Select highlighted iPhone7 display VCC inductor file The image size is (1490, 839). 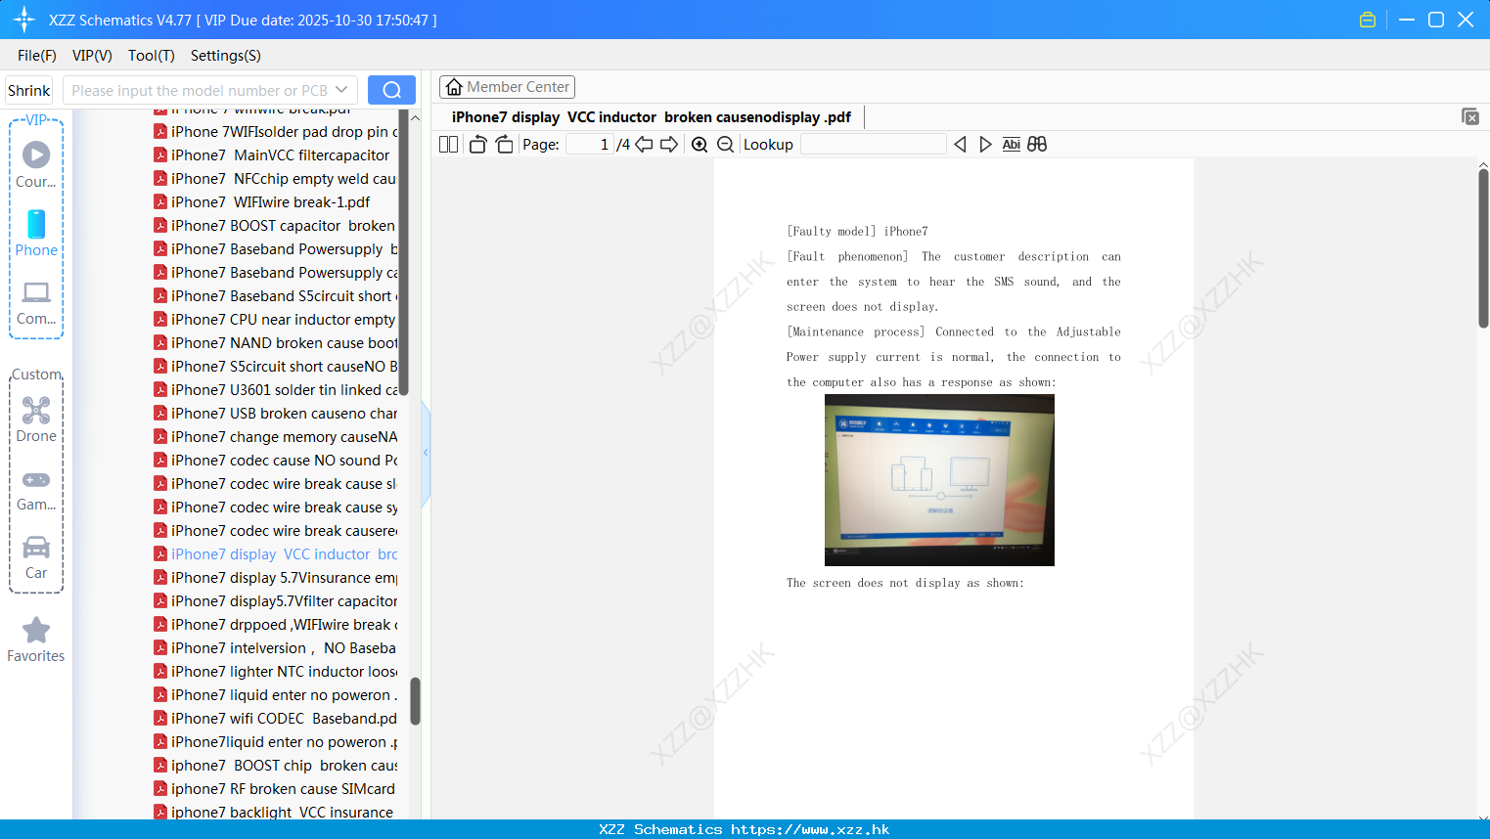(x=276, y=554)
